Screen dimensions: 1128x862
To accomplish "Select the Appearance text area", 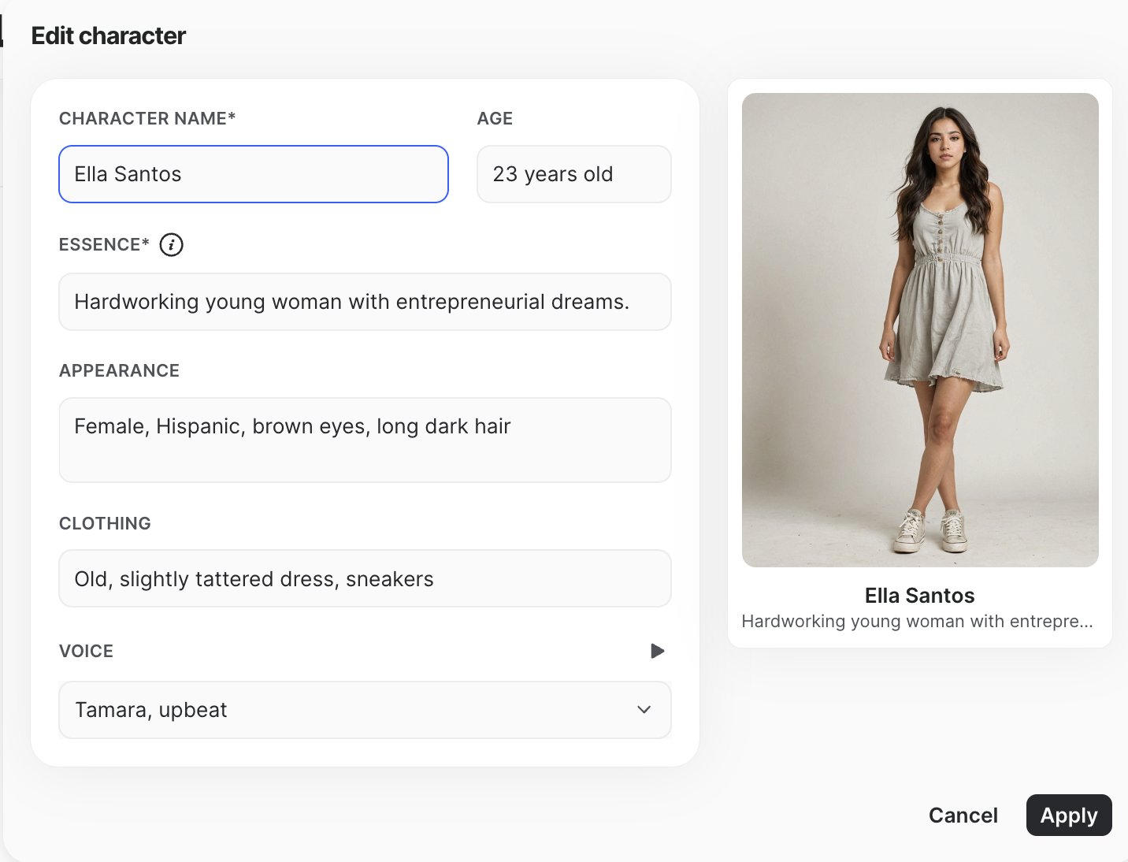I will tap(365, 440).
